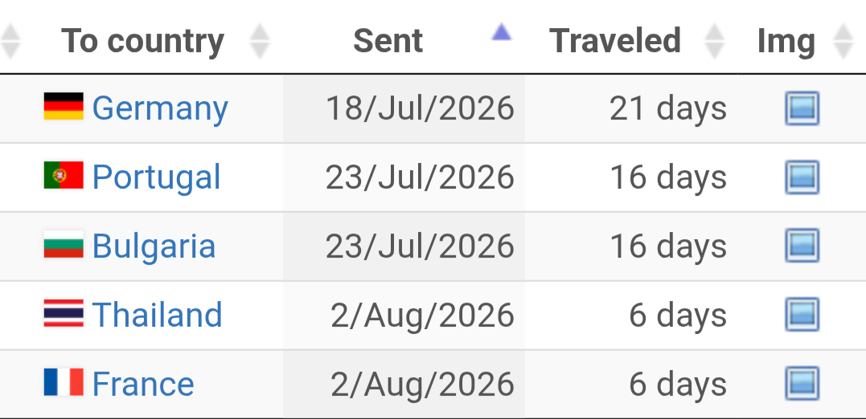The width and height of the screenshot is (866, 419).
Task: Select the 2/Aug/2026 sent date for France
Action: (422, 384)
